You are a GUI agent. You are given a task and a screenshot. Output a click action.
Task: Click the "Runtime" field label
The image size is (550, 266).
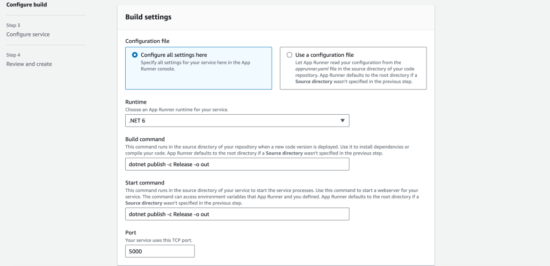click(x=136, y=102)
